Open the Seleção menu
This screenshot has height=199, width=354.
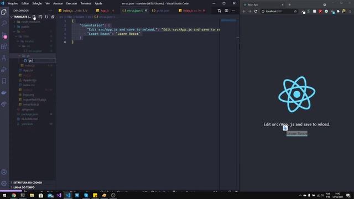coord(37,3)
